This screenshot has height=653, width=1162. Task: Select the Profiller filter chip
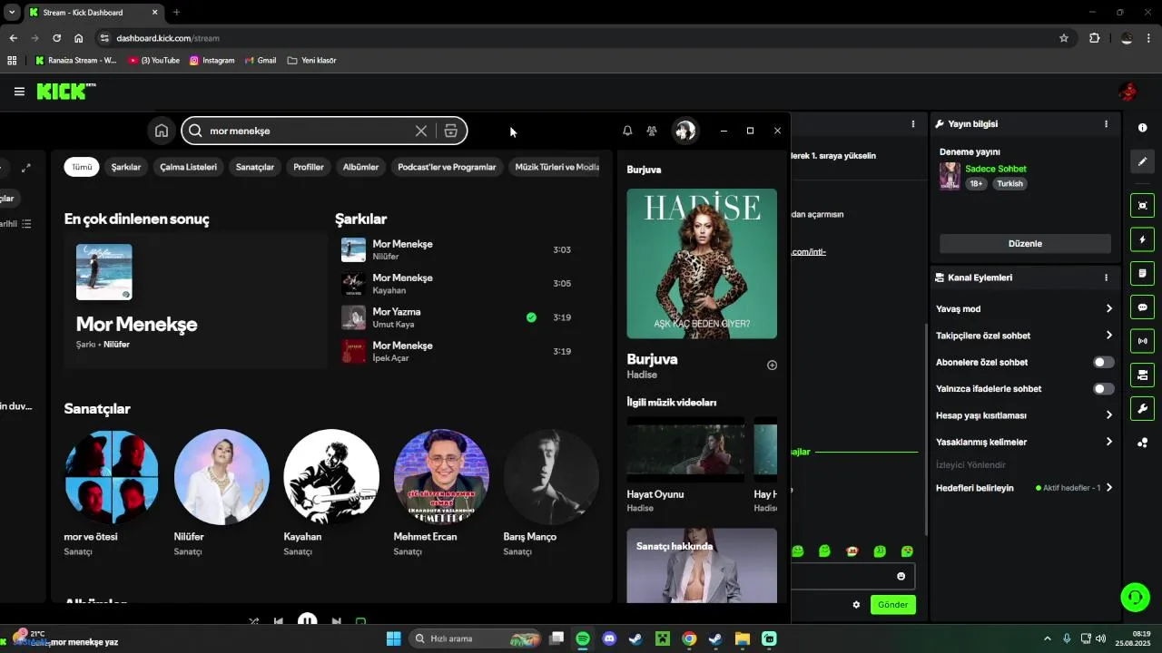[309, 167]
